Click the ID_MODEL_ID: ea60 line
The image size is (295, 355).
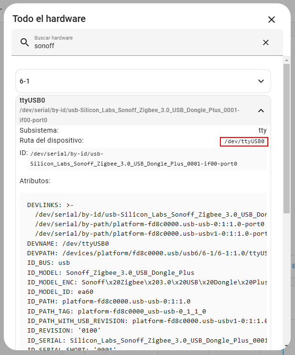(60, 292)
